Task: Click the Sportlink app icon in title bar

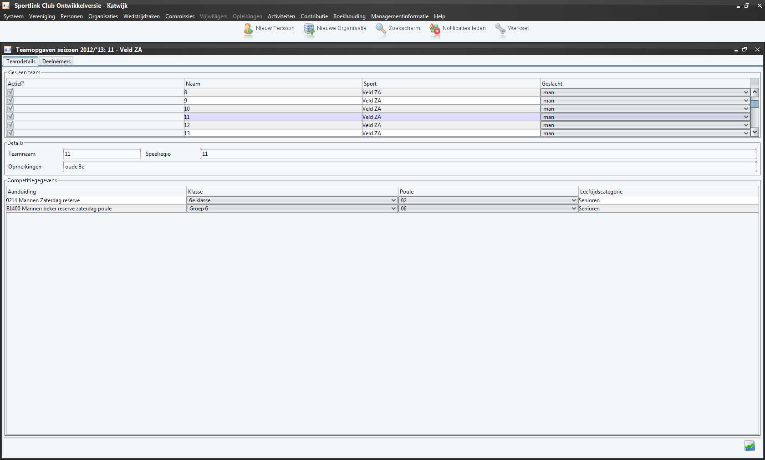Action: click(6, 5)
